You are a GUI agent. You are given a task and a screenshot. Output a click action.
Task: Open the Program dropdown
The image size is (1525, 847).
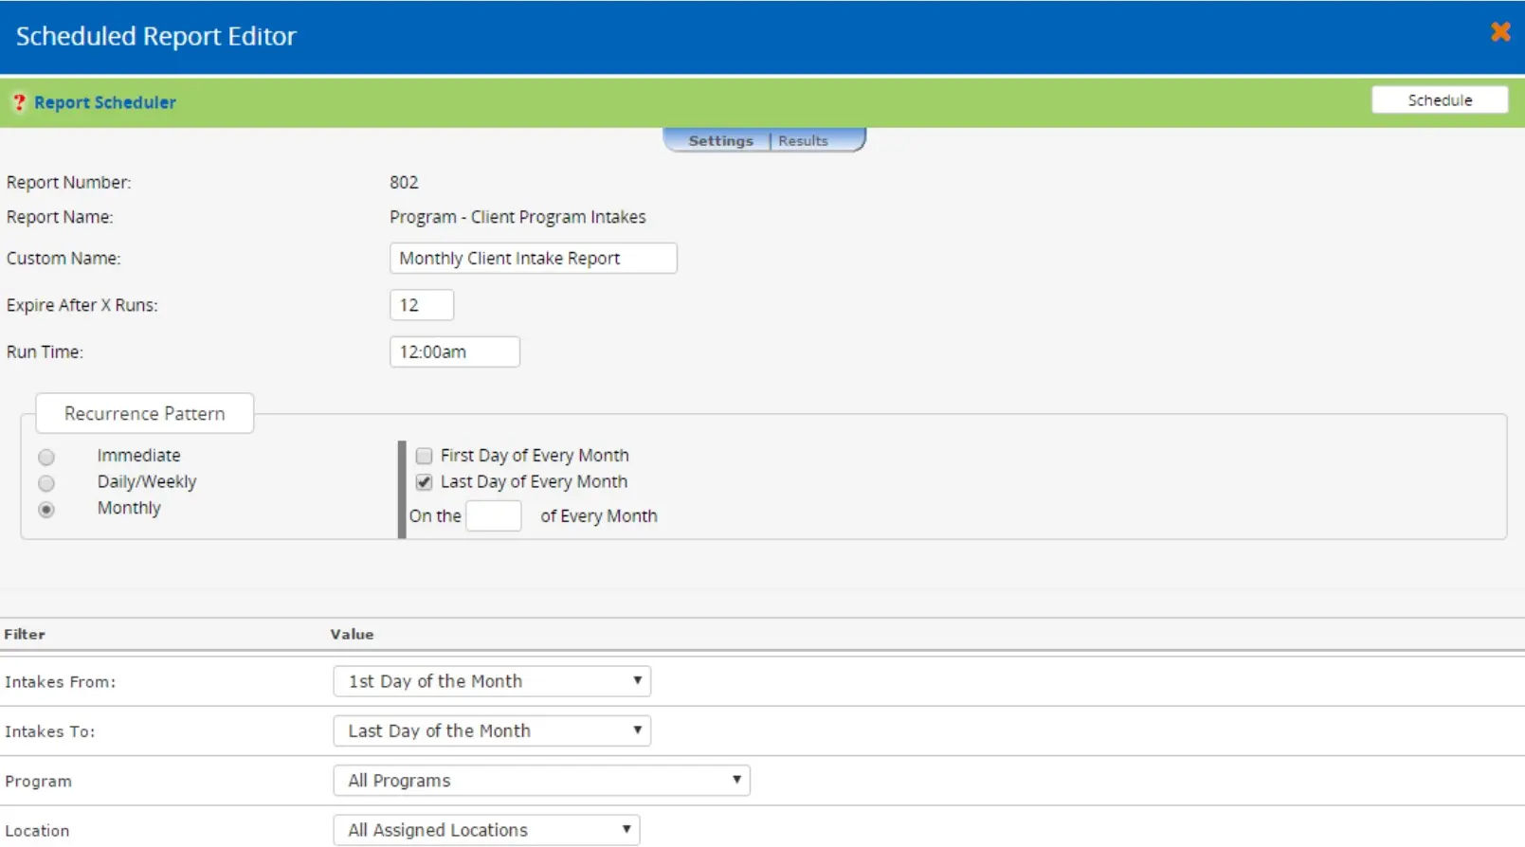pos(541,781)
